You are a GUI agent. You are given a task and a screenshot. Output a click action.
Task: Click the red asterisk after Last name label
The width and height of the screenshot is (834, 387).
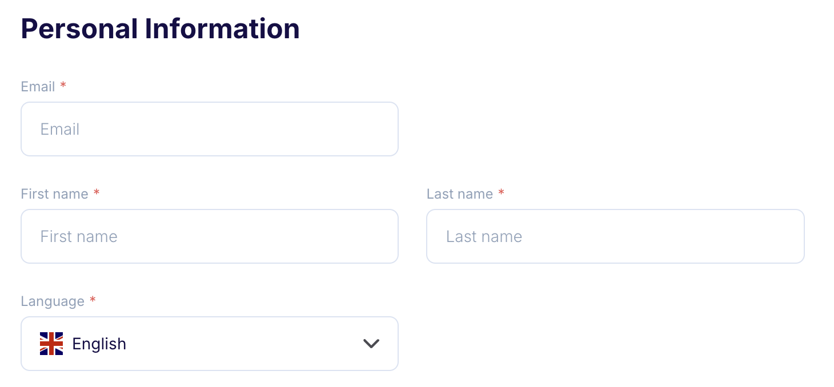pyautogui.click(x=501, y=193)
